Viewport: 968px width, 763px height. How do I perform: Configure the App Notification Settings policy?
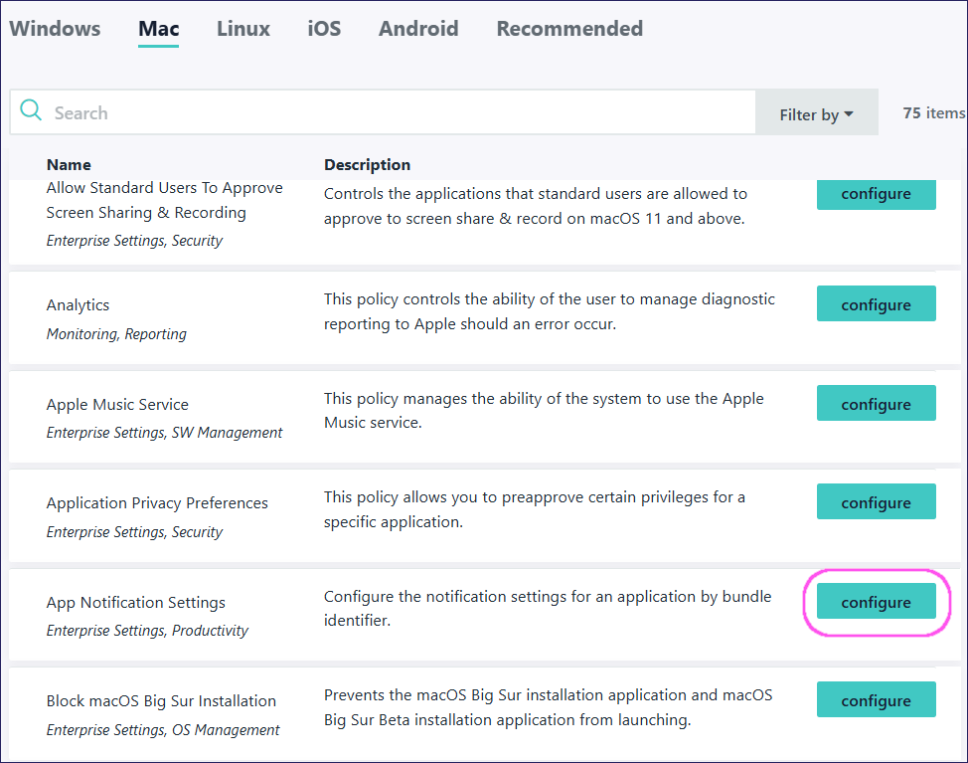(x=876, y=602)
